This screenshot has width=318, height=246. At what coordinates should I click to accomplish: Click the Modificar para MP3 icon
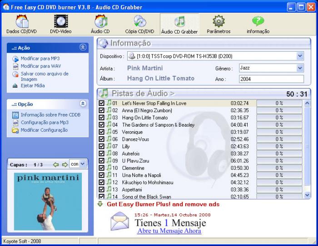point(15,59)
